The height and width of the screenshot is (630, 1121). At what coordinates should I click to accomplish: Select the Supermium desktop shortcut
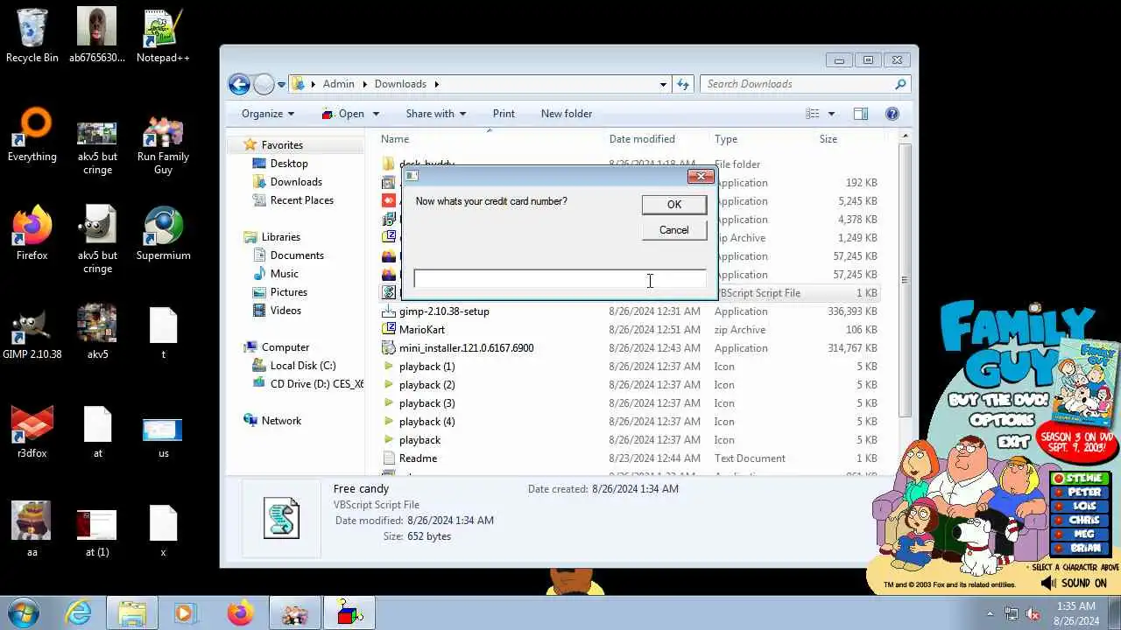(163, 234)
